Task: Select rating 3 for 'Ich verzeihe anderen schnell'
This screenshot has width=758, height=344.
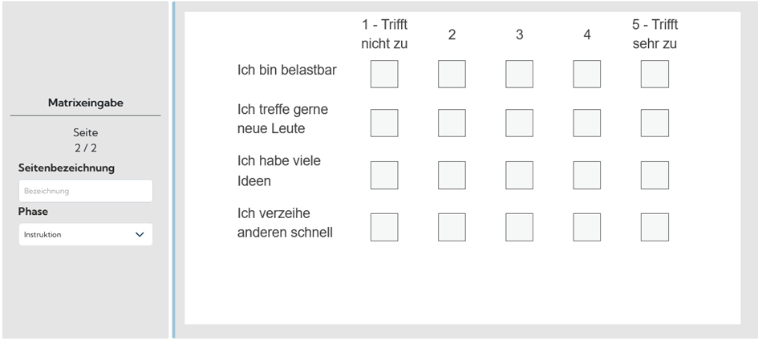Action: pos(519,227)
